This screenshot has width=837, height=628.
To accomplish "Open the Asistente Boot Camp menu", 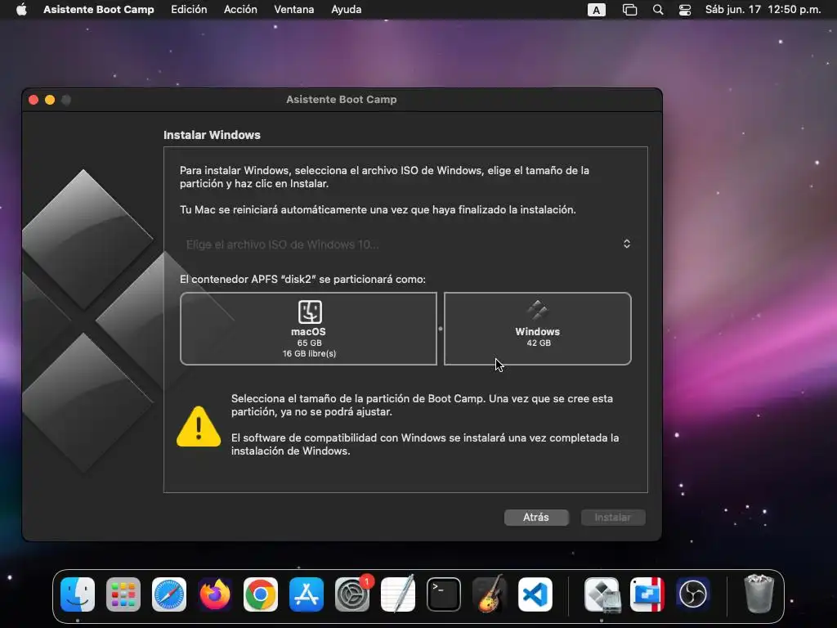I will click(98, 9).
